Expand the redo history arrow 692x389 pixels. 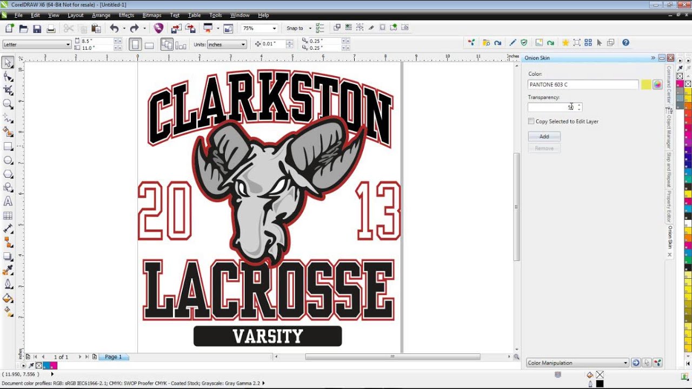click(x=144, y=28)
